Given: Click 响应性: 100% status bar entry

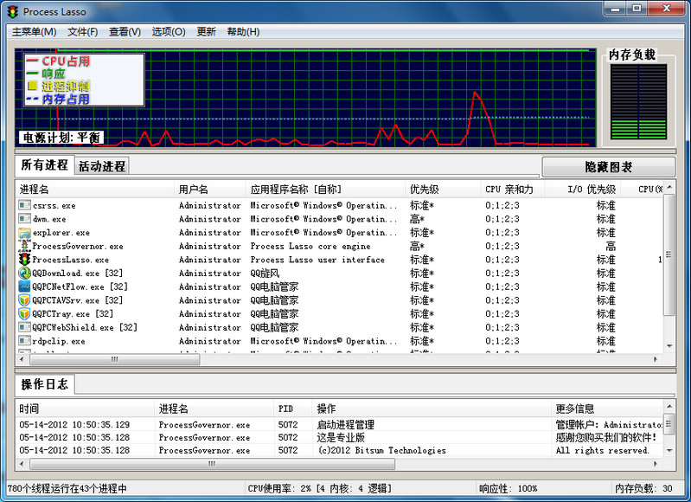Looking at the screenshot, I should (509, 488).
